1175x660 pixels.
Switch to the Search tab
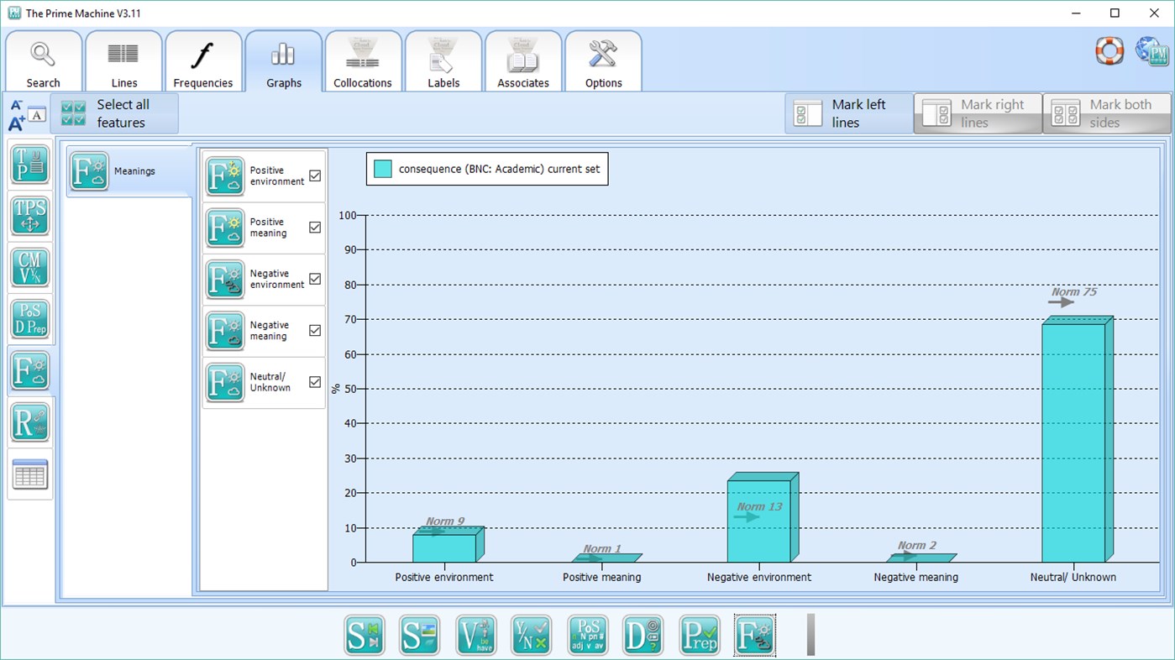click(x=43, y=61)
